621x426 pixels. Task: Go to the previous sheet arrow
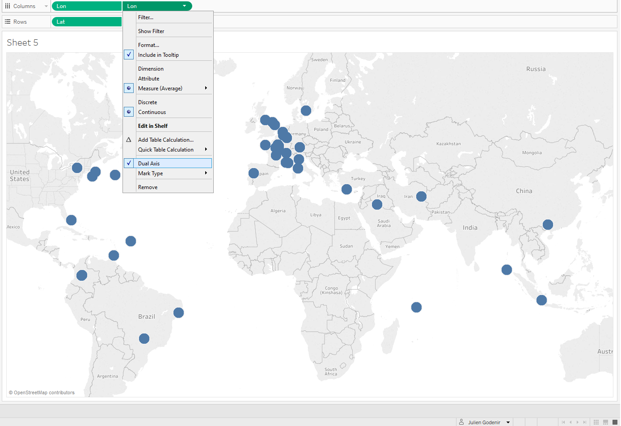(x=570, y=422)
